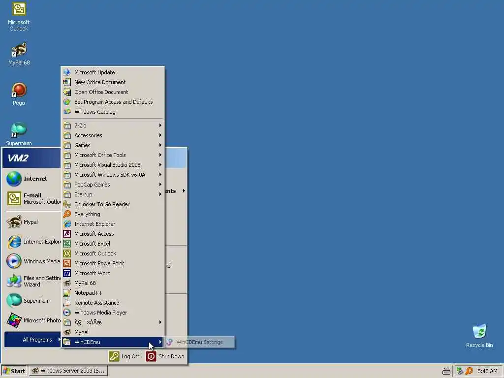The image size is (504, 378).
Task: Launch Microsoft Photo Editor from Start menu
Action: pos(32,320)
